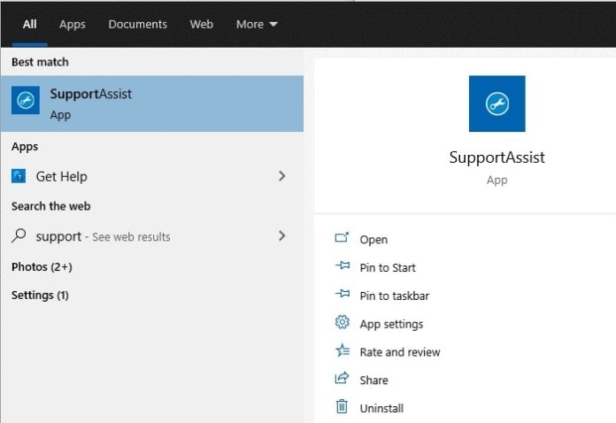Show the Photos (2+) results

click(42, 266)
